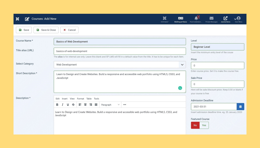Set Featured Course to Yes
The image size is (260, 148).
click(x=204, y=125)
